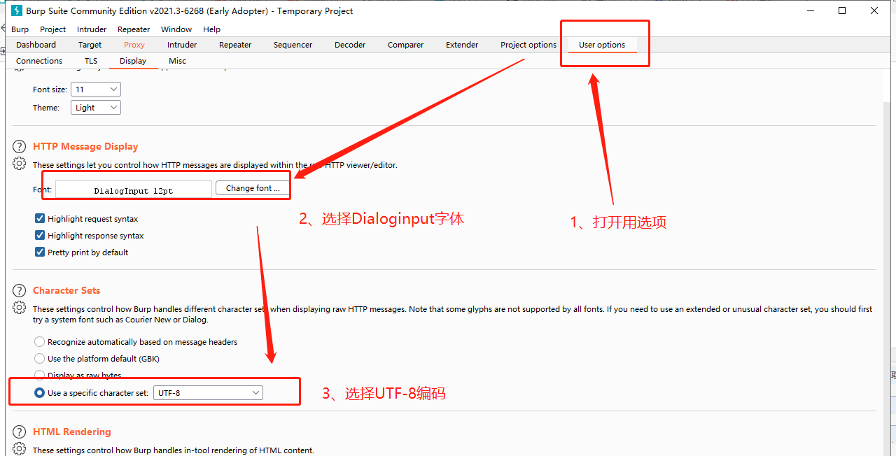Image resolution: width=896 pixels, height=456 pixels.
Task: Open the Display sub-tab
Action: [x=133, y=61]
